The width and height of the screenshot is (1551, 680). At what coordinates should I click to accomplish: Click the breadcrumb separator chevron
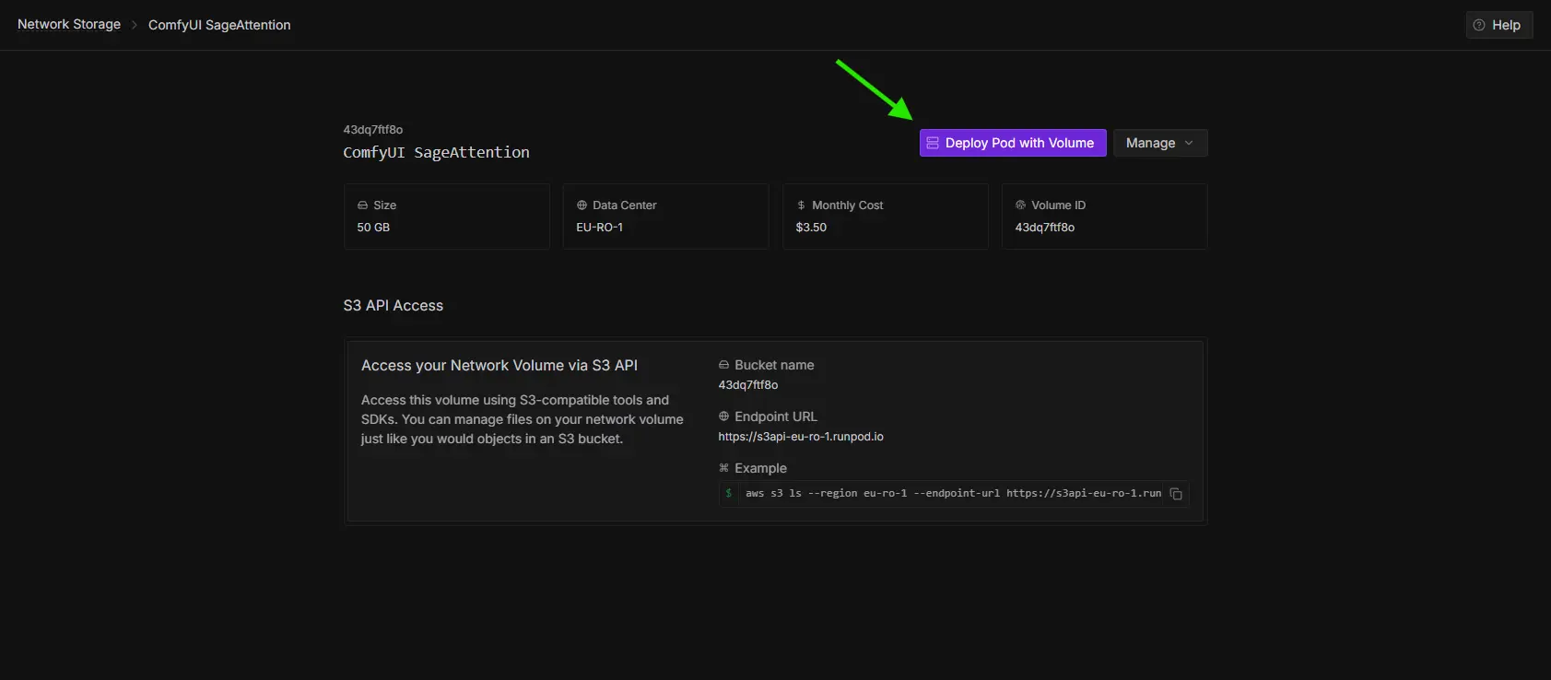135,25
